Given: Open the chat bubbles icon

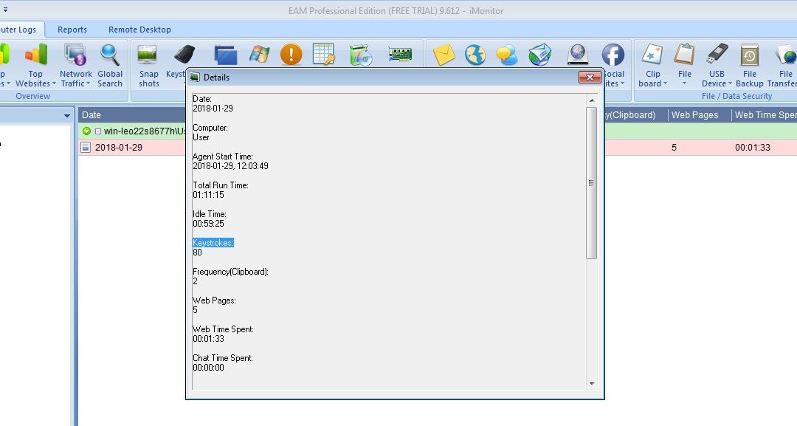Looking at the screenshot, I should (507, 55).
